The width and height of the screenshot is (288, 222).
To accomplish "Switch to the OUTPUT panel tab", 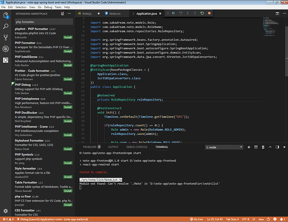I will [x=113, y=147].
